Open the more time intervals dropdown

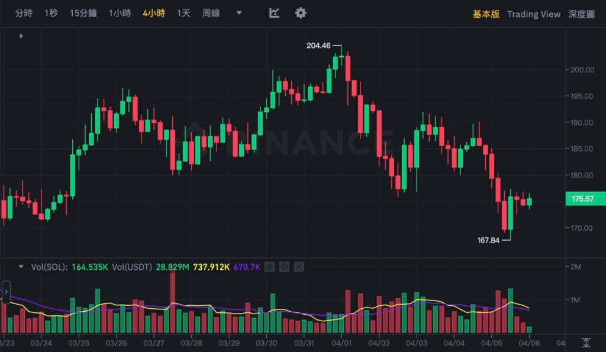click(239, 13)
